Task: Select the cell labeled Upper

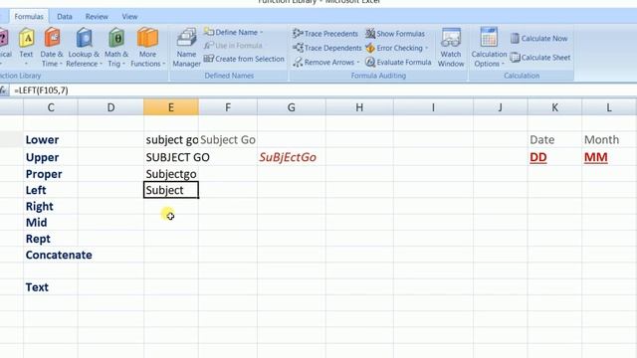Action: tap(51, 157)
